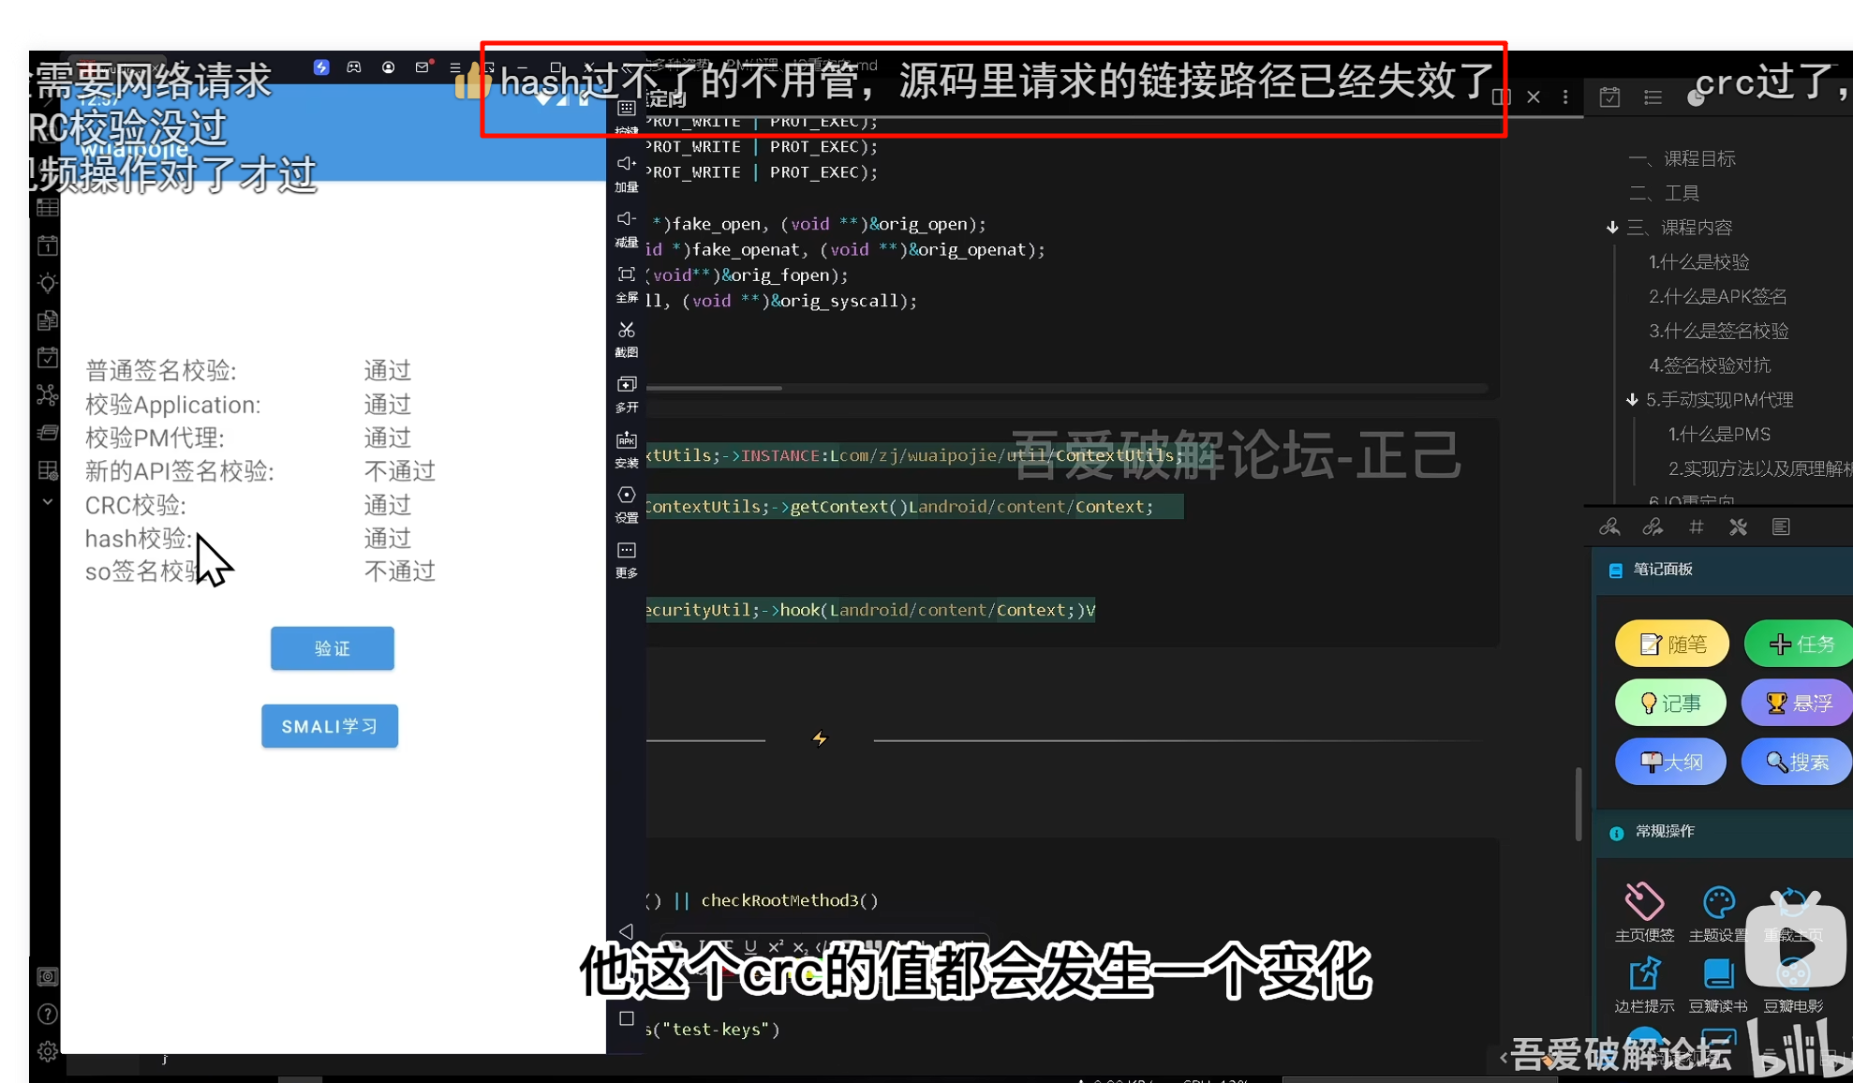This screenshot has width=1853, height=1083.
Task: Open the emulator 按键 key-mapping tool
Action: coord(627,115)
